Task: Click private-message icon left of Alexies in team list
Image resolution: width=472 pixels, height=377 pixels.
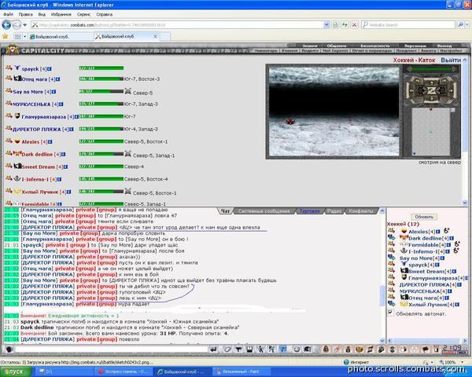Action: pos(9,141)
